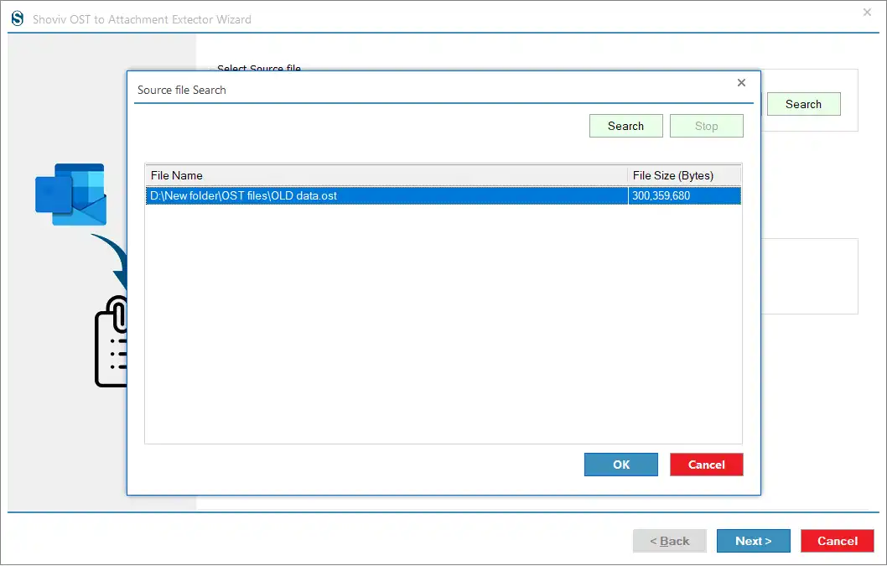The image size is (887, 566).
Task: Click the Back button in the wizard
Action: tap(670, 541)
